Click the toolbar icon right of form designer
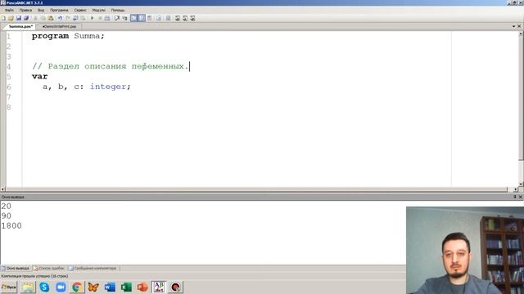Image resolution: width=524 pixels, height=294 pixels. (159, 18)
